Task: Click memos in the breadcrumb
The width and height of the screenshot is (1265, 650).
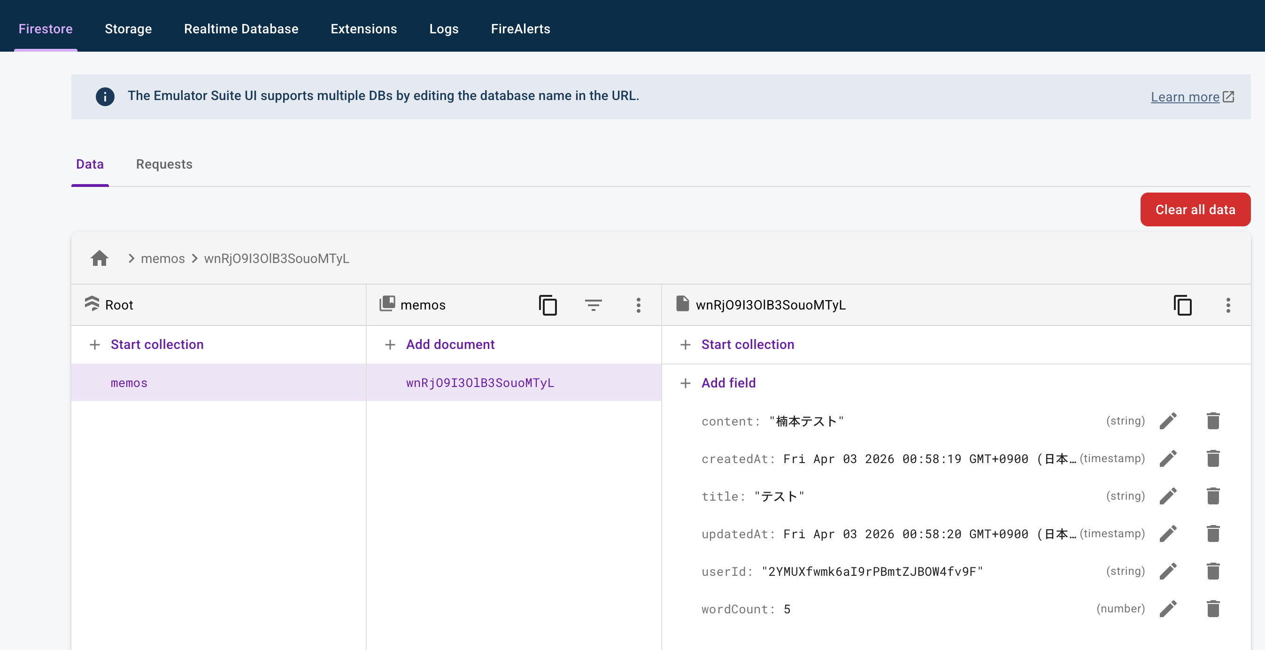Action: coord(162,258)
